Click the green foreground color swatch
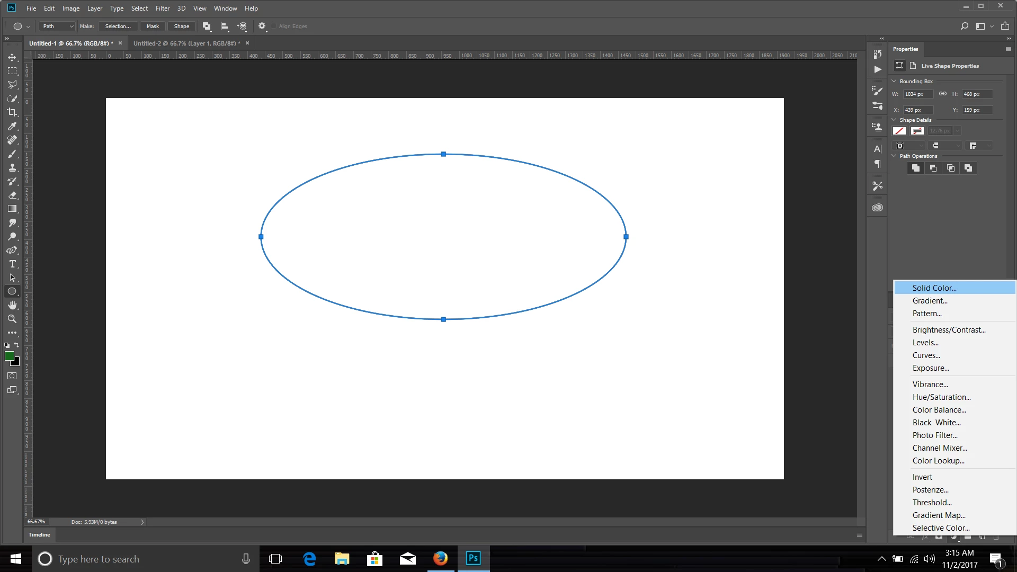Screen dimensions: 1017x572 coord(9,356)
